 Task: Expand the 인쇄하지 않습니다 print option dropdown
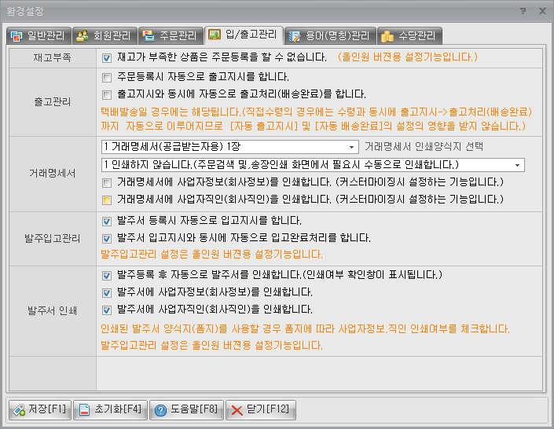pos(313,165)
